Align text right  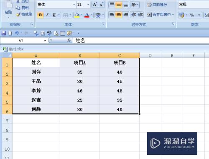coord(126,15)
